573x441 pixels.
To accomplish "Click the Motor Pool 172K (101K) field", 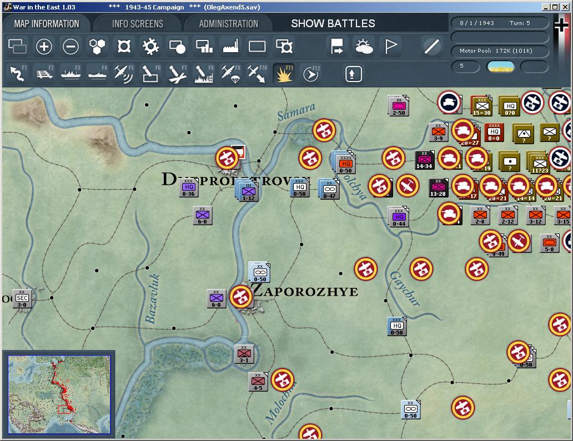I will click(x=500, y=50).
